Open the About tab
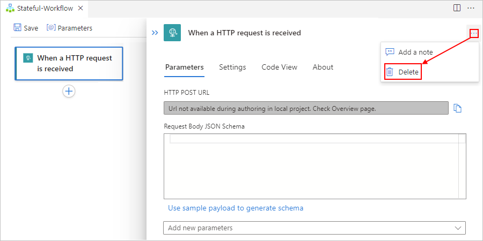The height and width of the screenshot is (241, 483). [323, 67]
